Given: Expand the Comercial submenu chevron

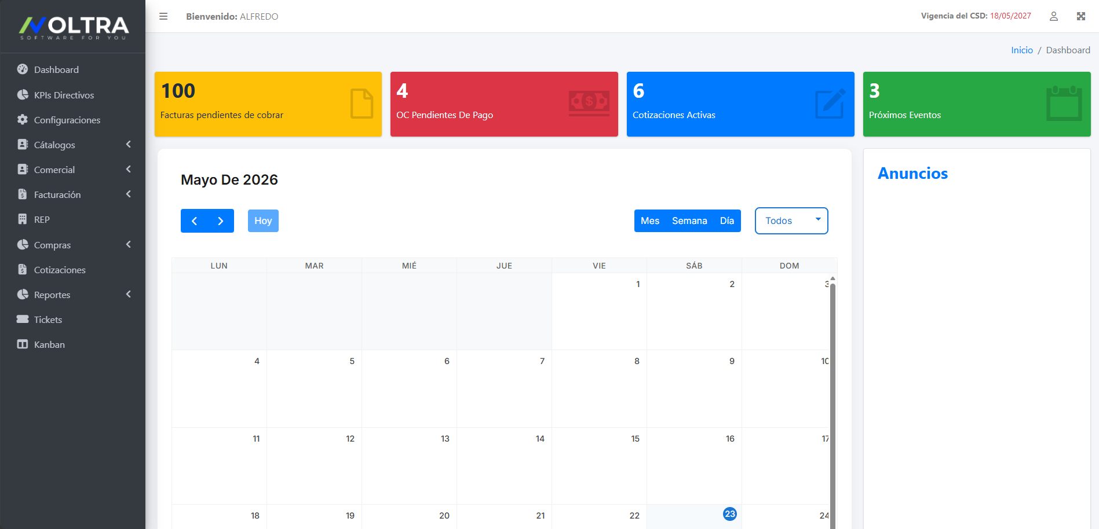Looking at the screenshot, I should [x=129, y=169].
